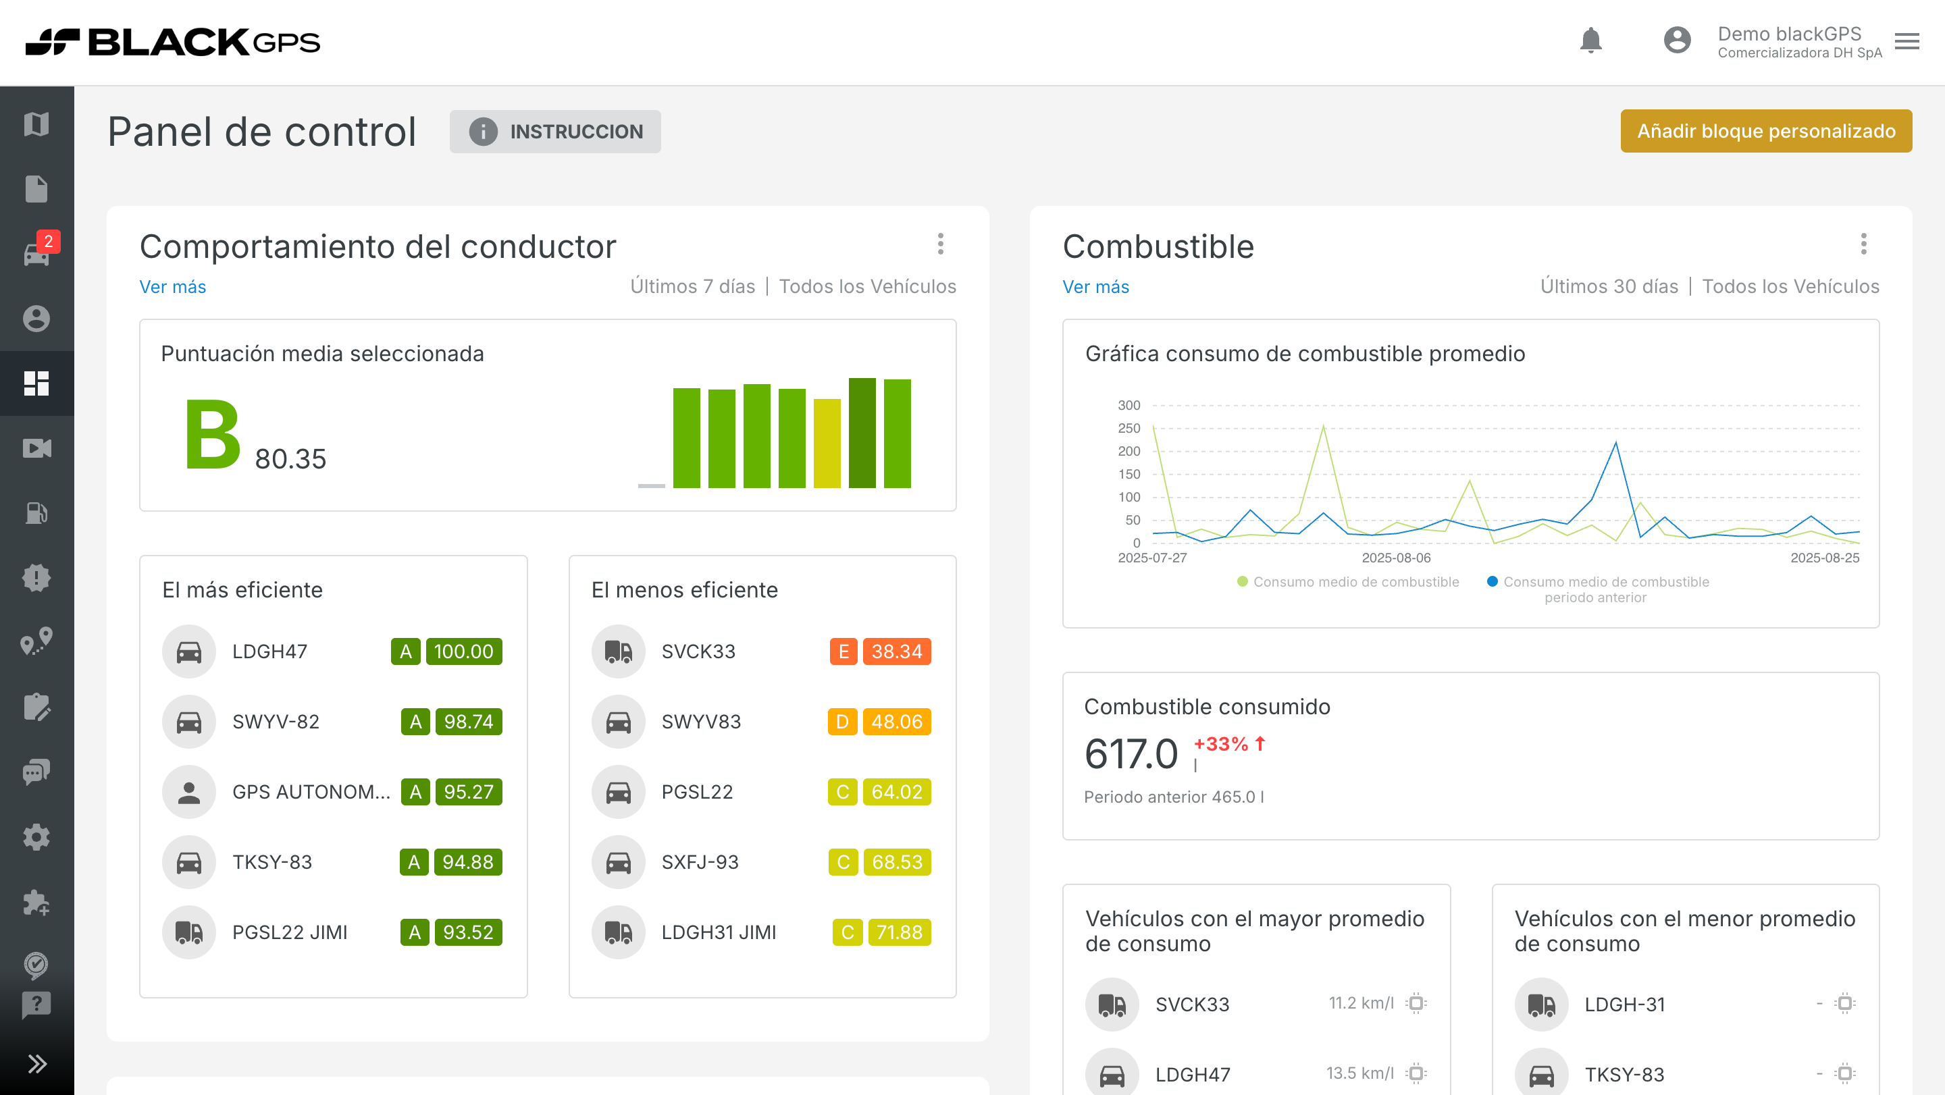This screenshot has width=1945, height=1095.
Task: Click sensor chip icon beside 13.5 km/l
Action: tap(1416, 1073)
